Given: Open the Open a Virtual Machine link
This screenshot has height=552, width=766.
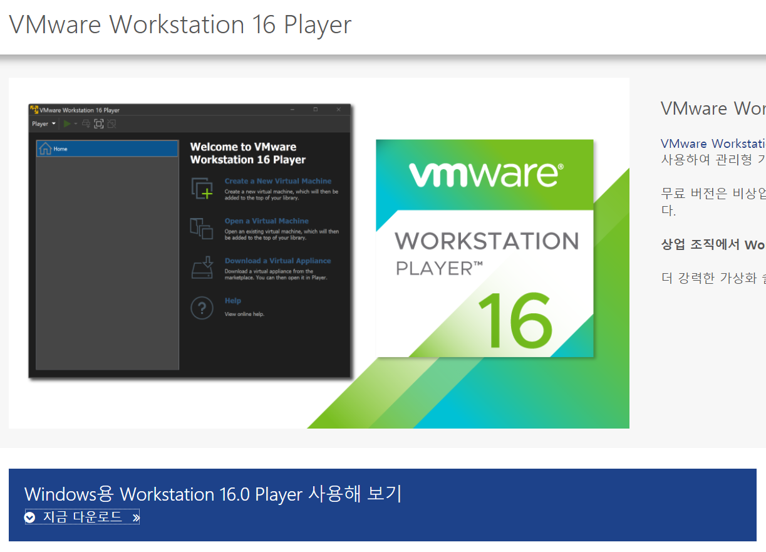Looking at the screenshot, I should 267,221.
